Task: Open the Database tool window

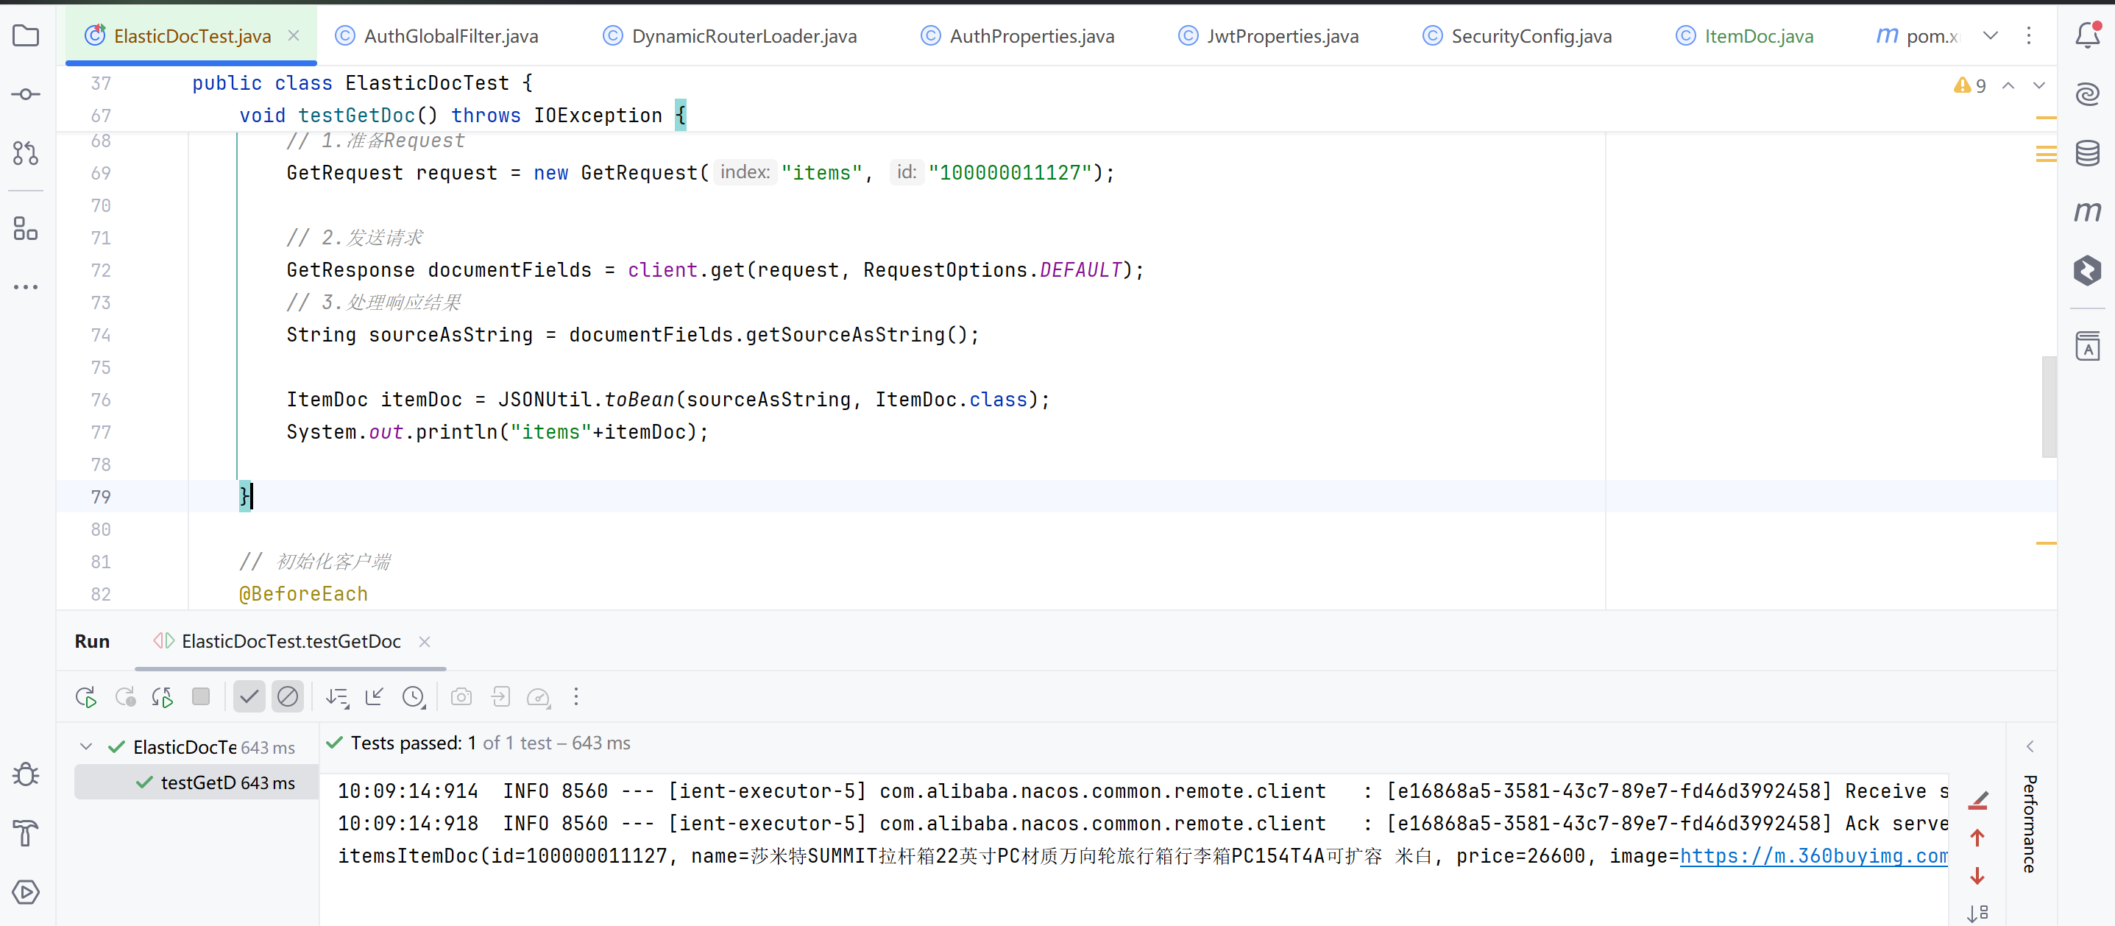Action: [x=2087, y=154]
